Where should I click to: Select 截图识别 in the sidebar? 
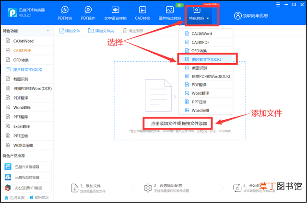pos(27,79)
